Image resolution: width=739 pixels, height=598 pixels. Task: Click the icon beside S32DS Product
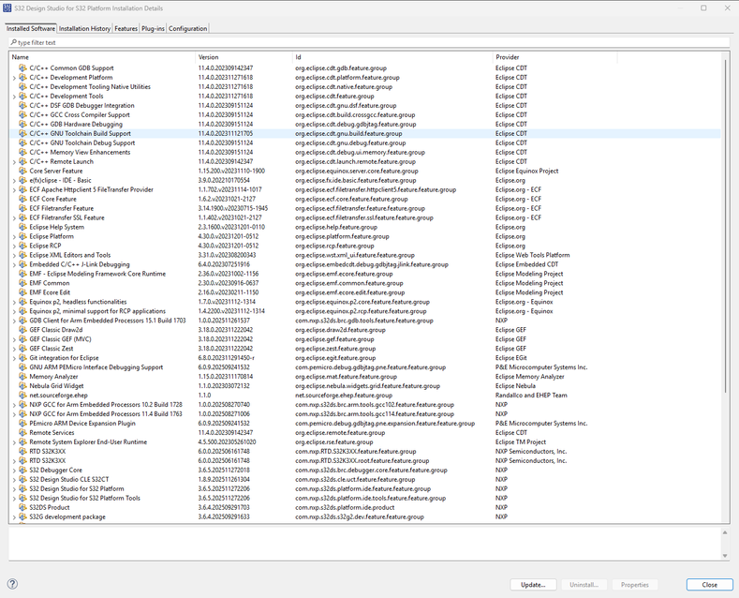pos(22,507)
